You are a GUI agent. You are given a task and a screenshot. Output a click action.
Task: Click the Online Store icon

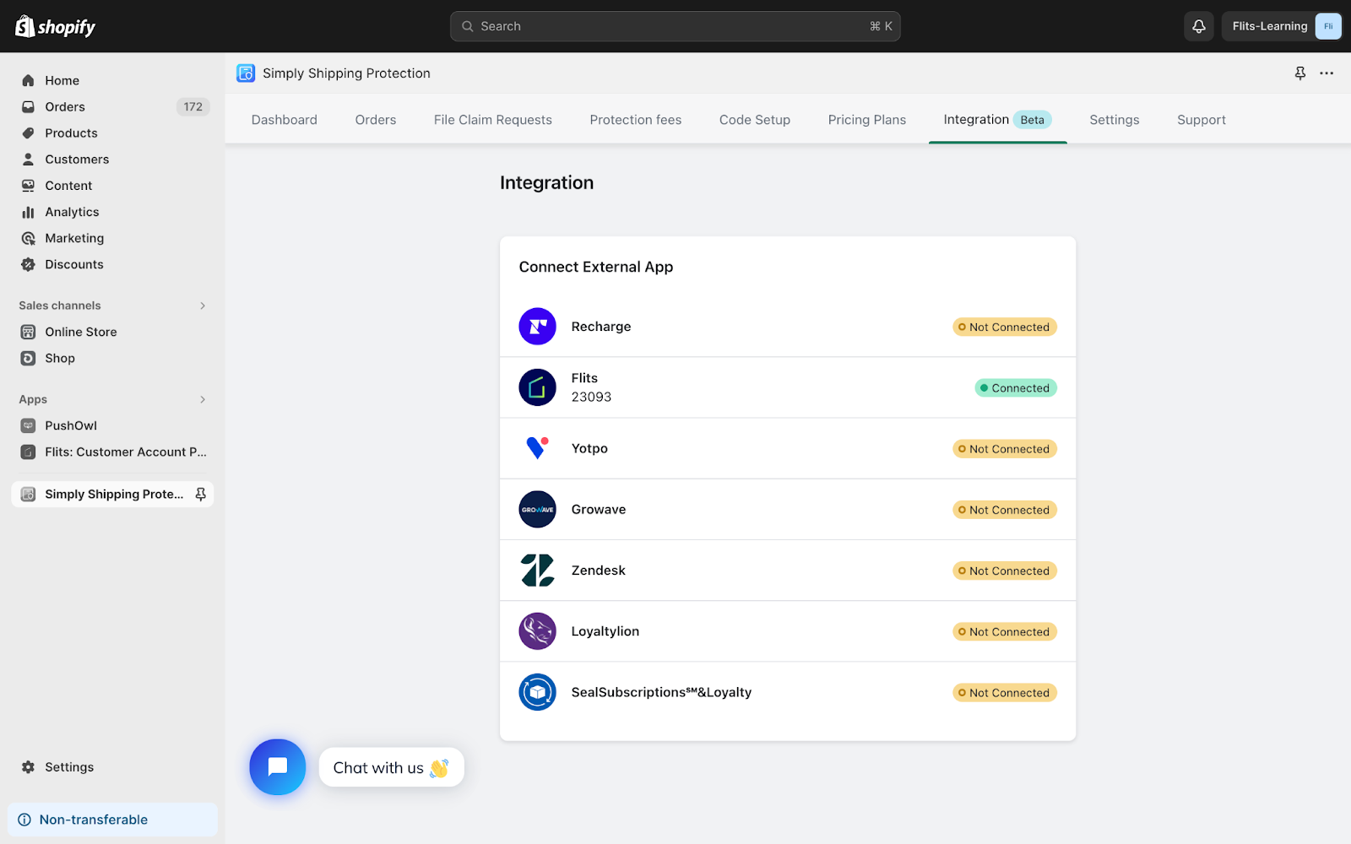28,332
